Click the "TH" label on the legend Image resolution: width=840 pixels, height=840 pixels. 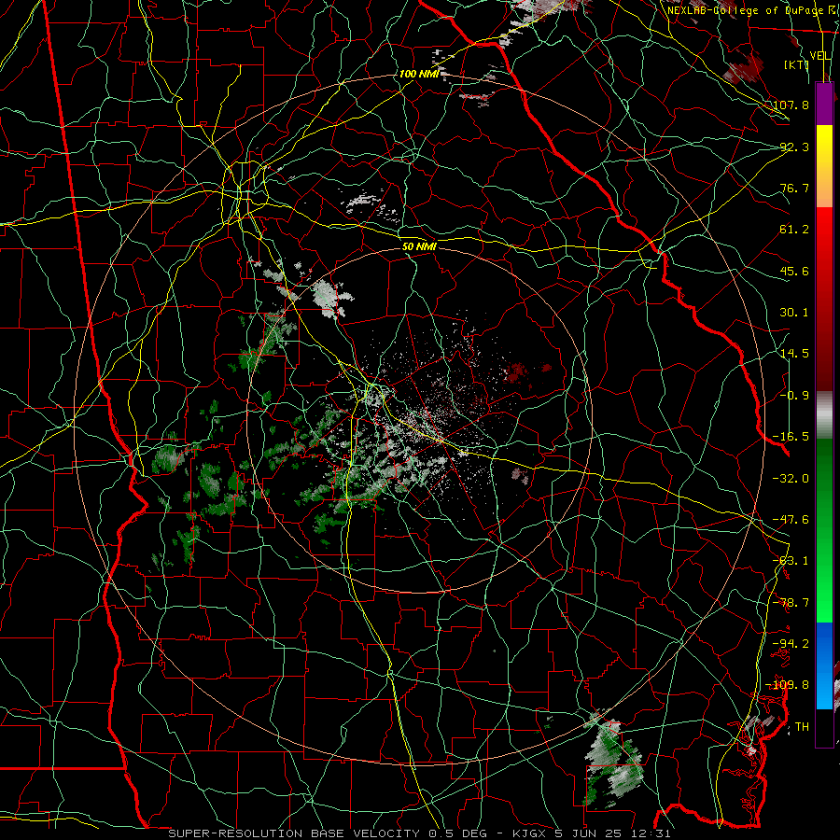coord(802,727)
